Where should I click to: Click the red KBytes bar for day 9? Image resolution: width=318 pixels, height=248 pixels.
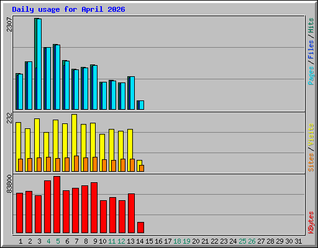tap(94, 208)
